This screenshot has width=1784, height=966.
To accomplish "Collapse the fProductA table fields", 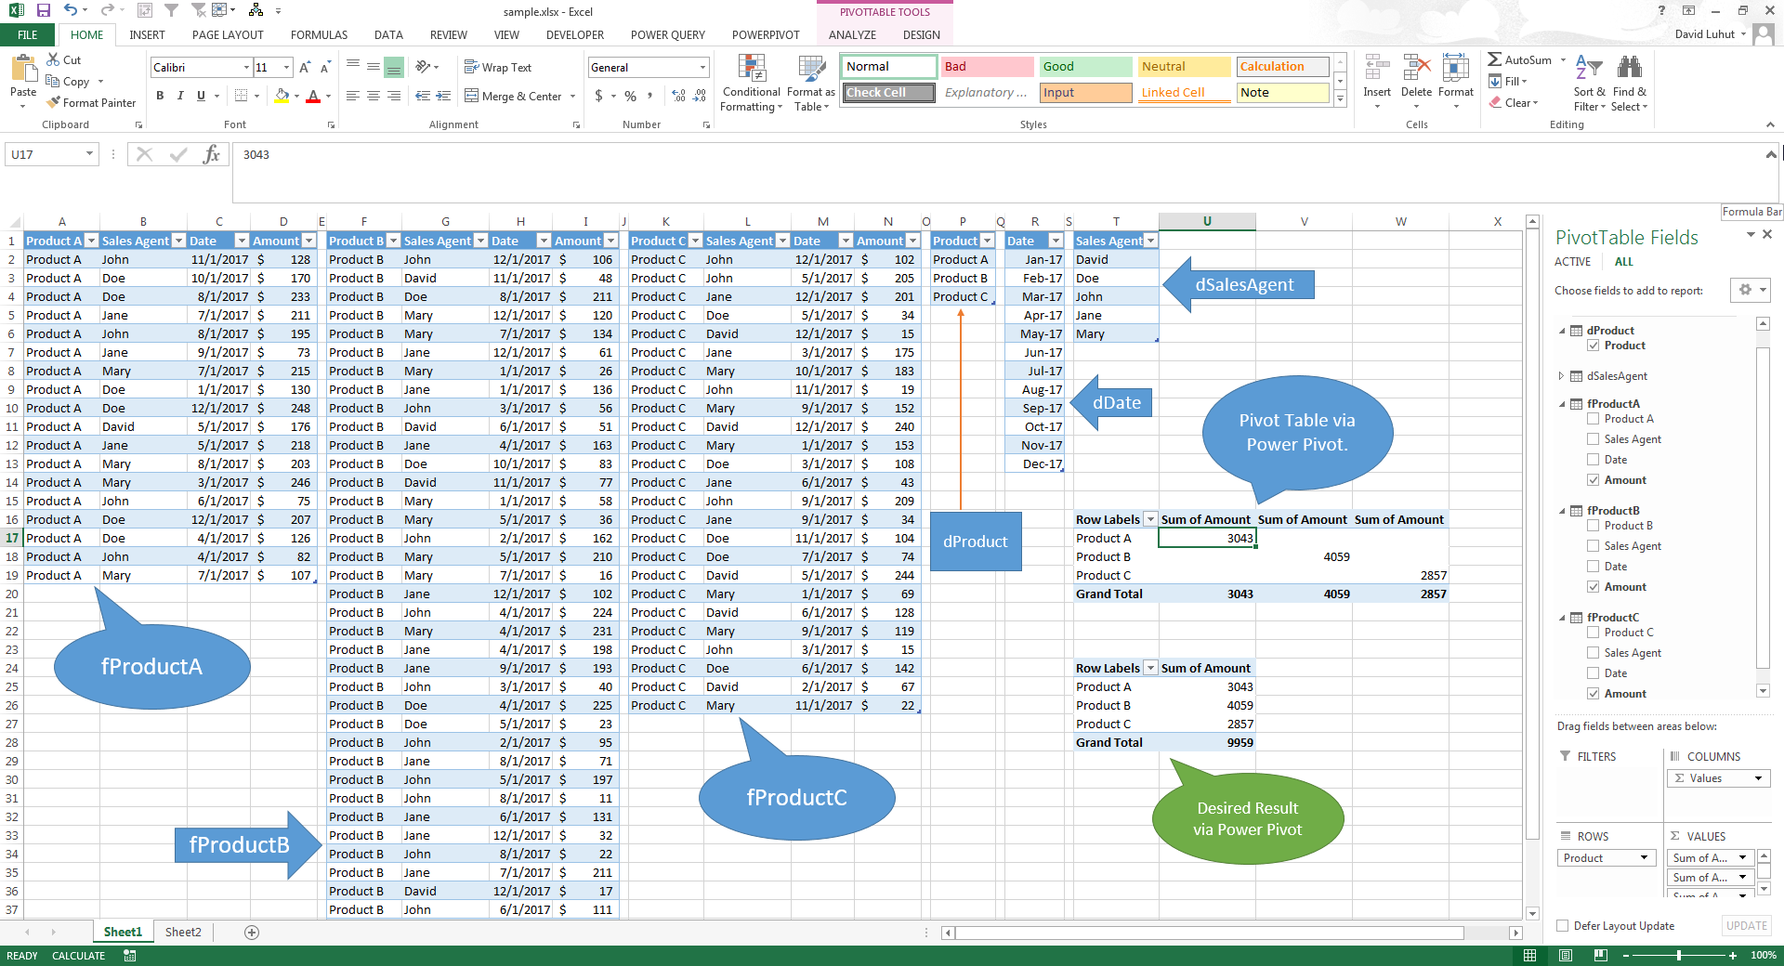I will tap(1562, 404).
